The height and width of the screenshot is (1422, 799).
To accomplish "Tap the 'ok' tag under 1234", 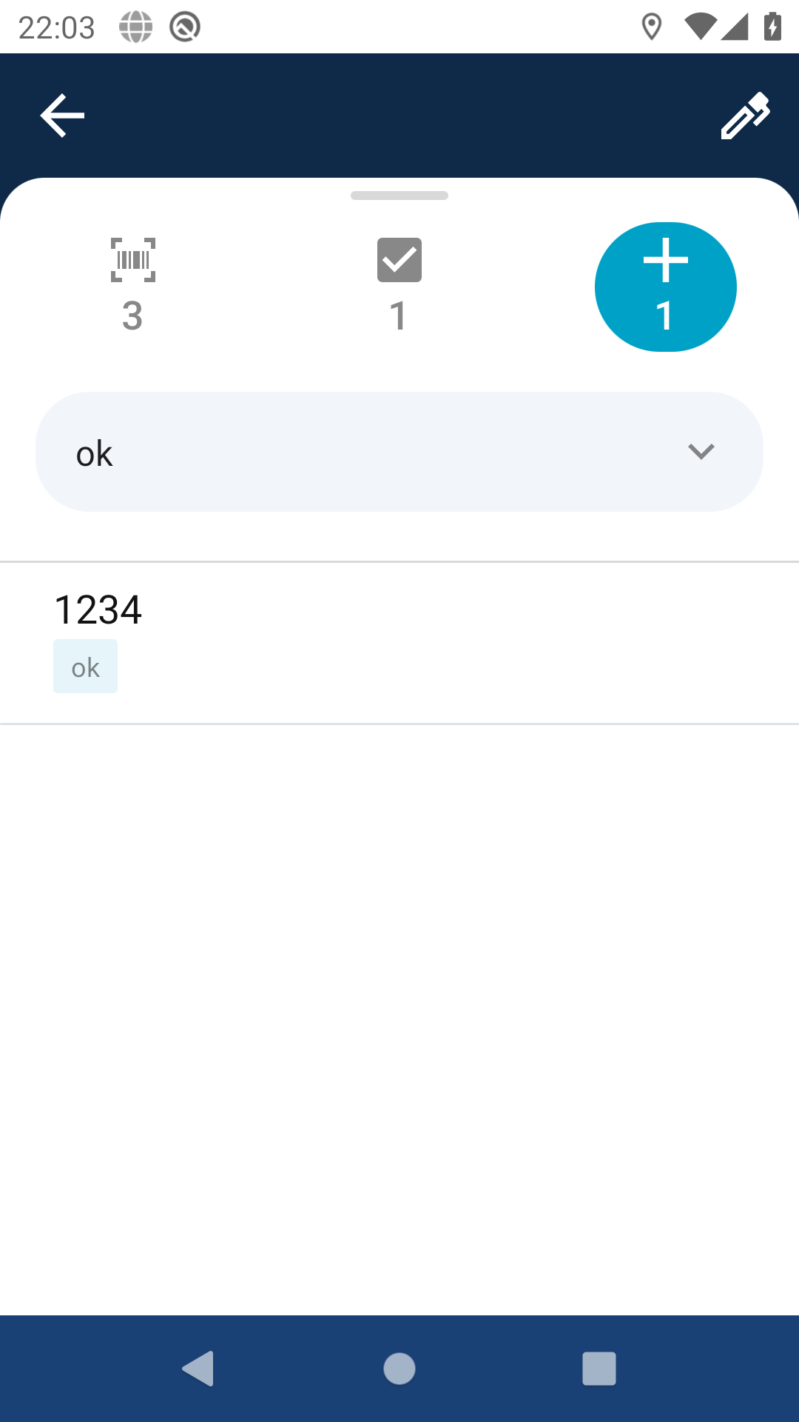I will (x=85, y=667).
